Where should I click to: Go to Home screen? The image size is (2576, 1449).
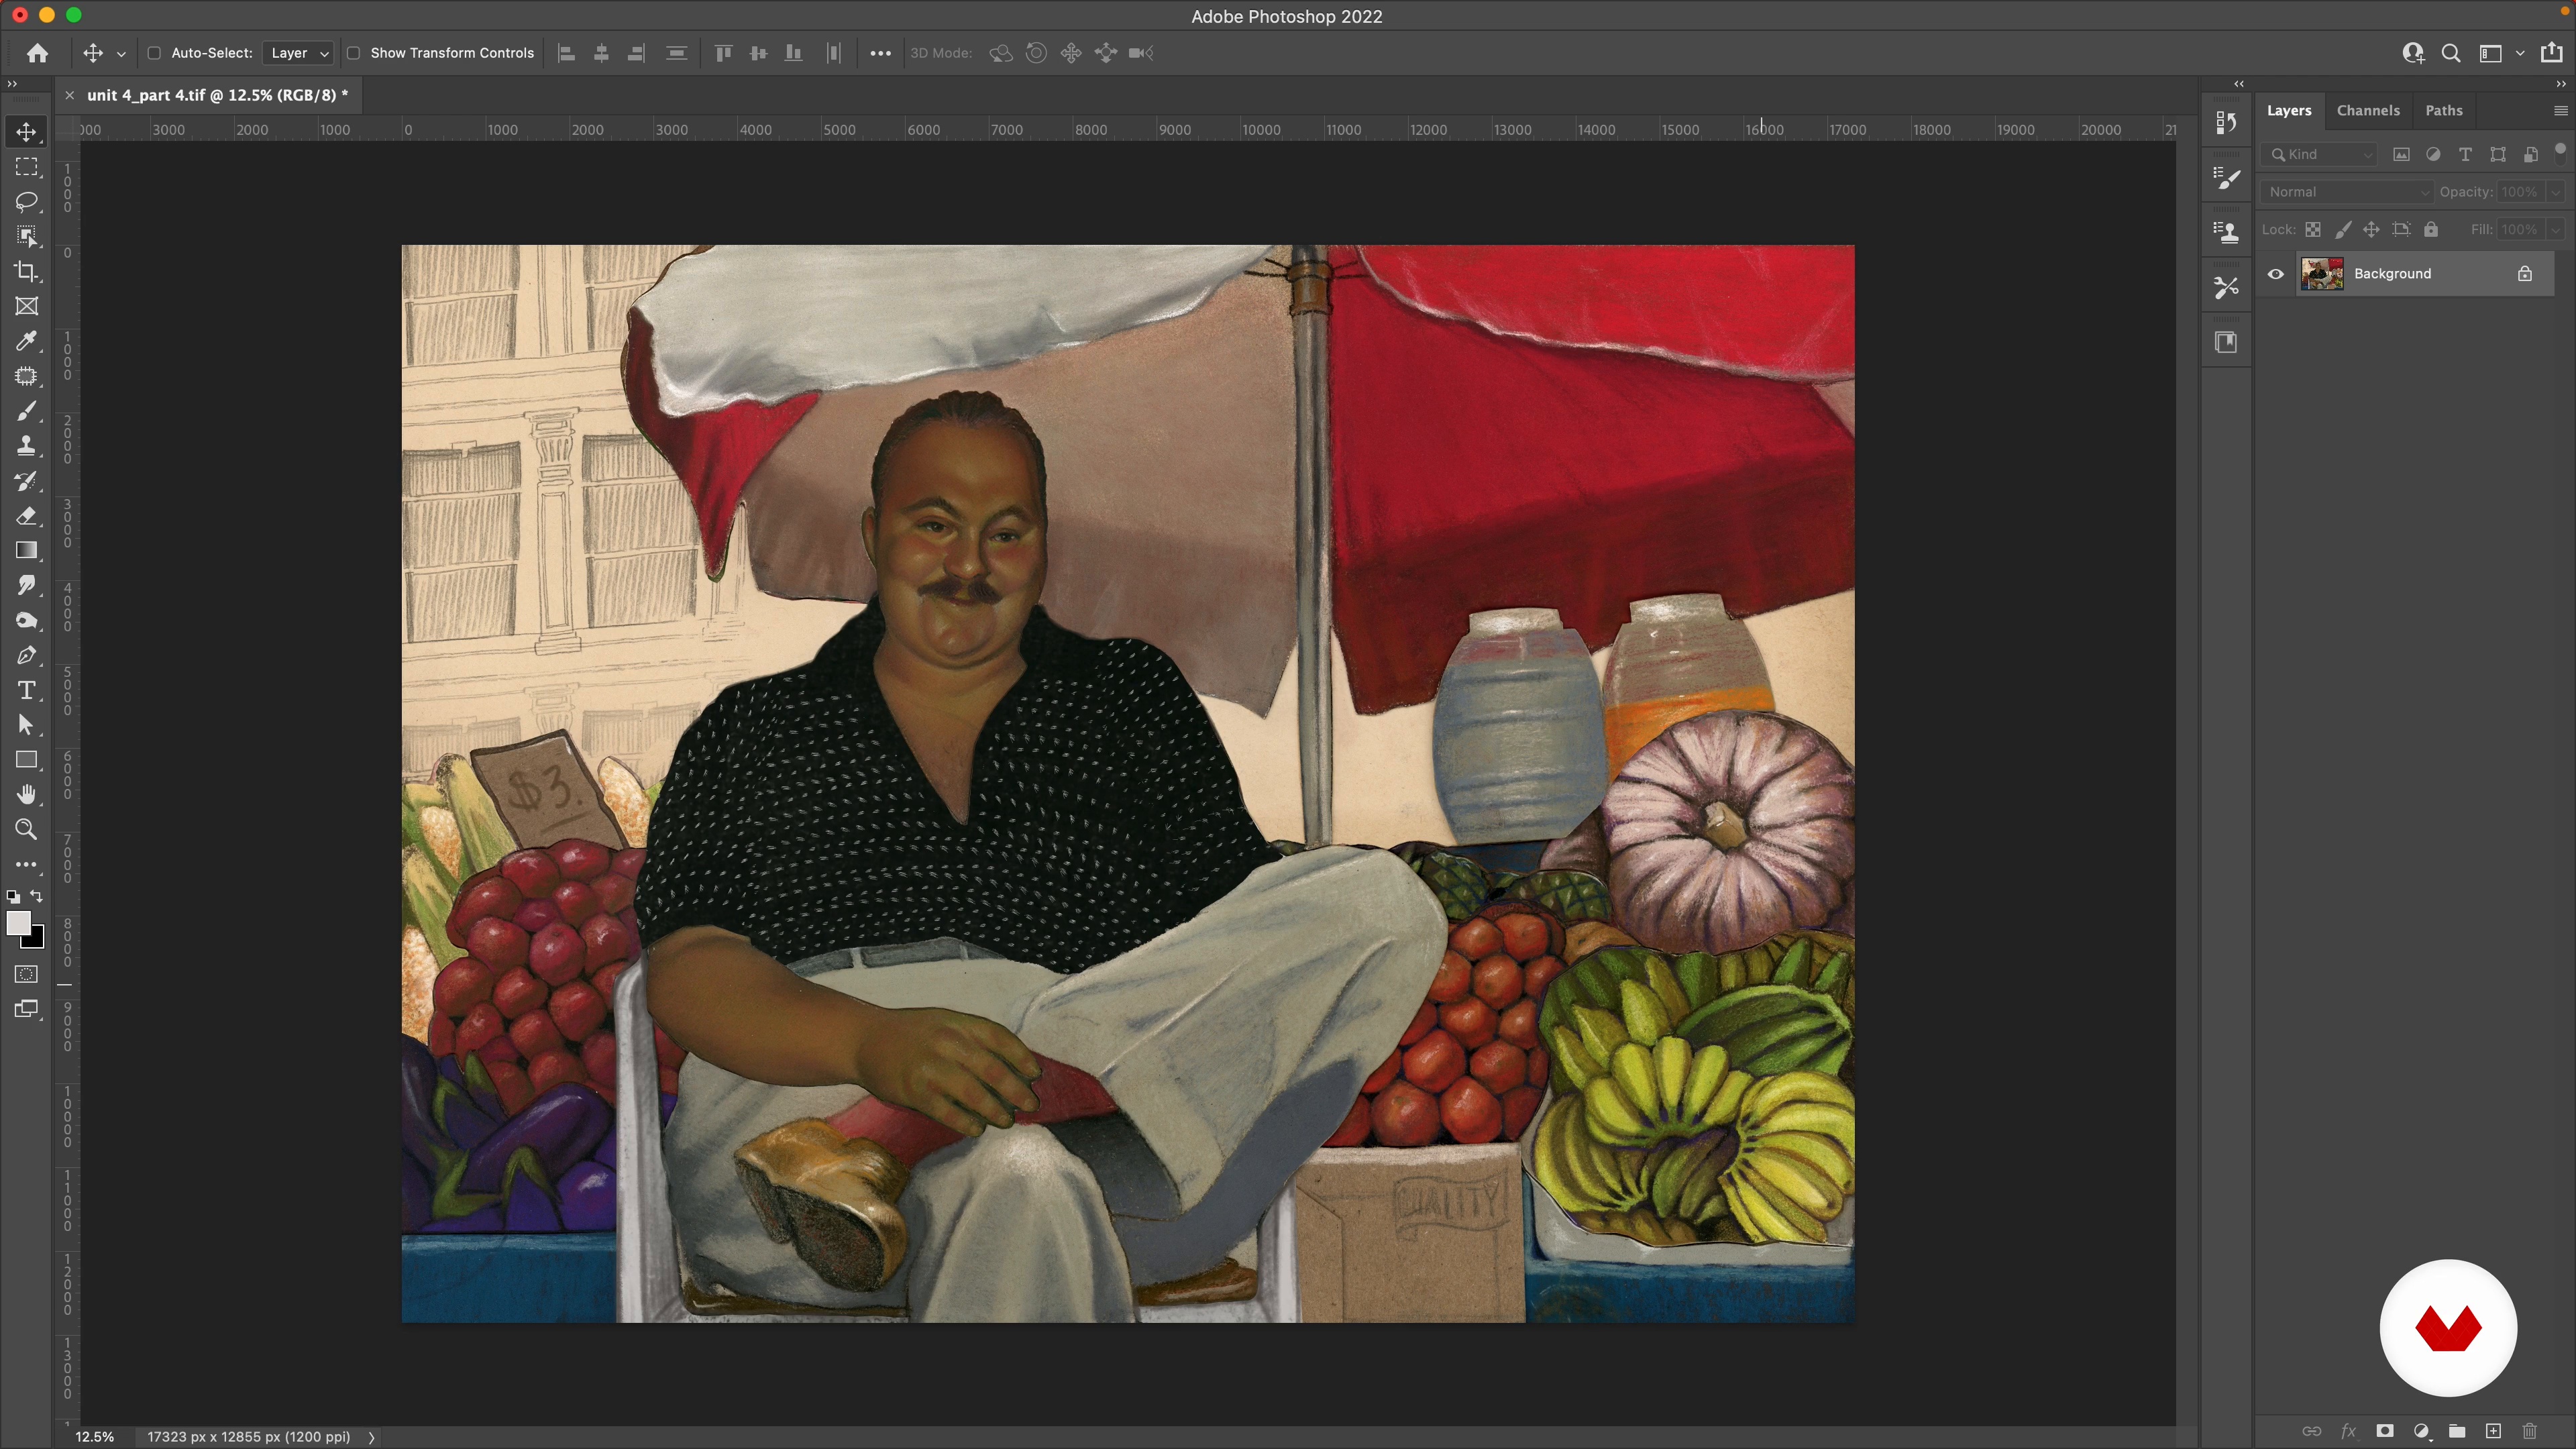click(37, 53)
